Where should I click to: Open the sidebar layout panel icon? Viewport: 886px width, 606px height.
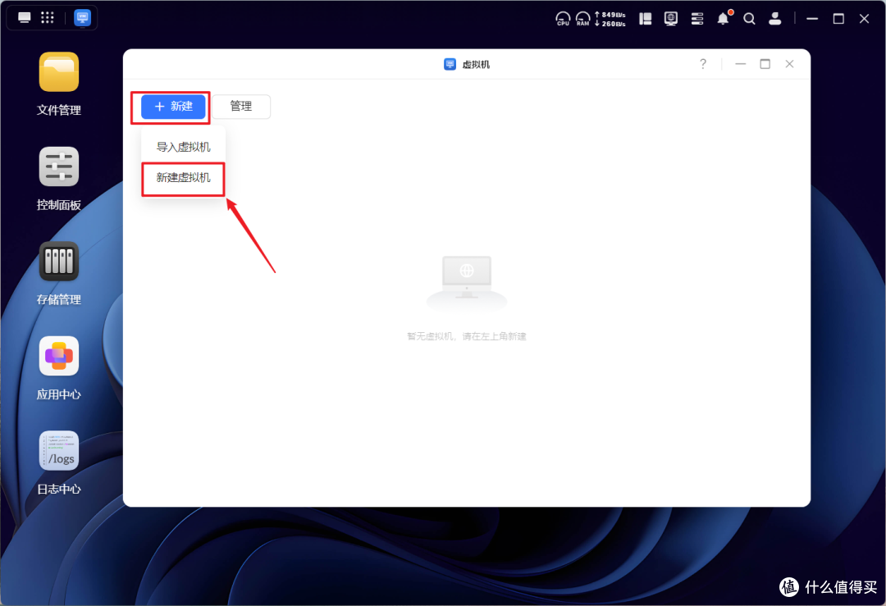[x=646, y=19]
